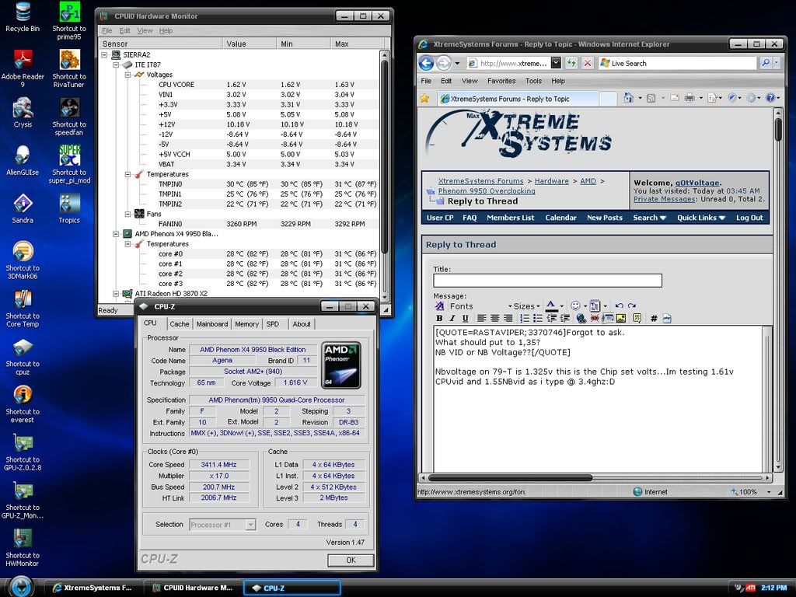Open the Fonts dropdown in editor
796x597 pixels.
(480, 306)
